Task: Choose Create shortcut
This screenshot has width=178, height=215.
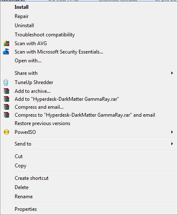Action: (x=31, y=178)
